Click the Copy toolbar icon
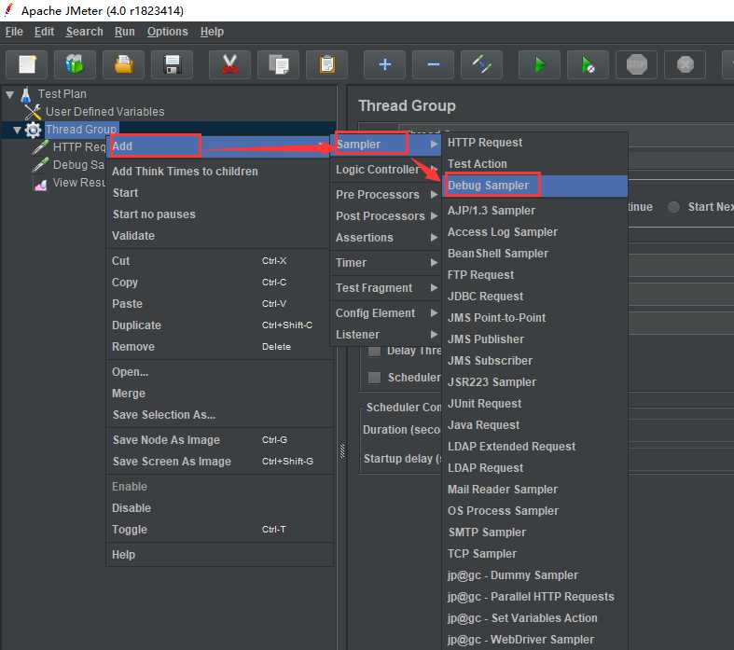734x650 pixels. point(279,64)
